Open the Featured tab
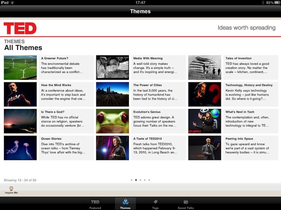Image resolution: width=281 pixels, height=210 pixels. (x=95, y=204)
